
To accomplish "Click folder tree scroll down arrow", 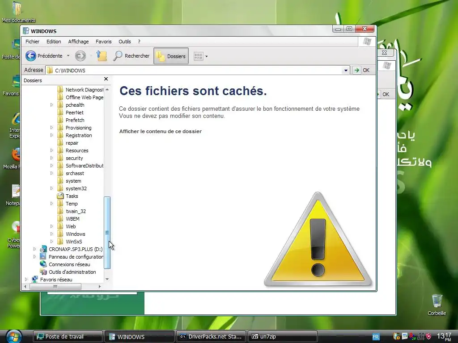I will tap(107, 279).
